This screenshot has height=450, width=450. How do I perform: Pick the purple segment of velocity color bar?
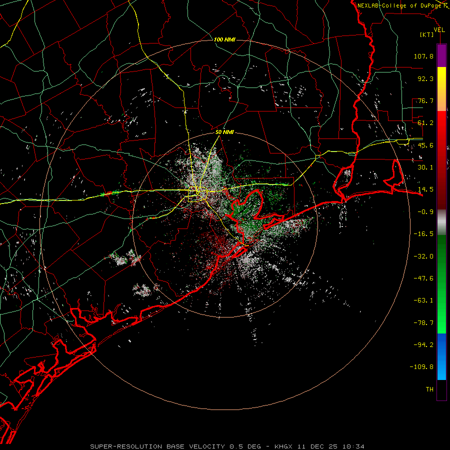coord(441,55)
